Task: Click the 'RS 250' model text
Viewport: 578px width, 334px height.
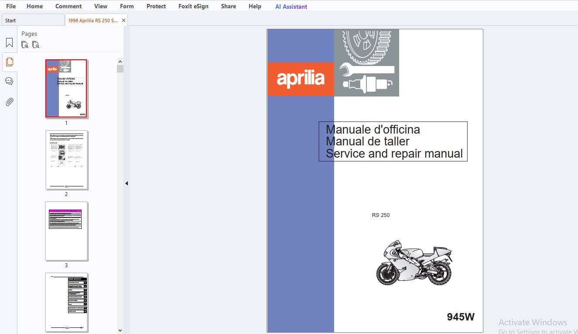Action: tap(381, 215)
